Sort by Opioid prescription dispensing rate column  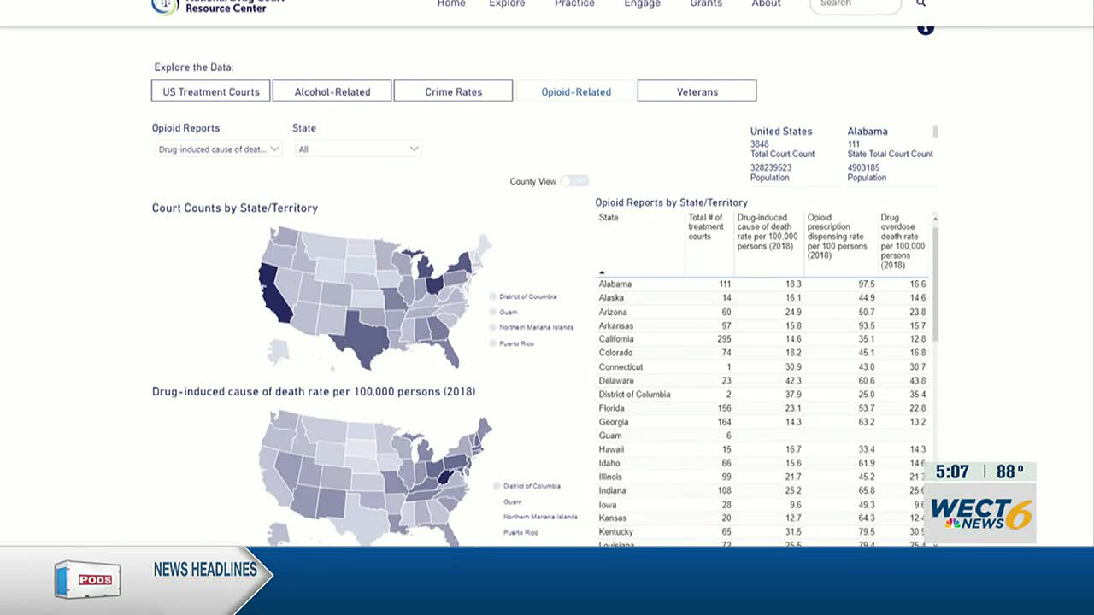coord(838,237)
